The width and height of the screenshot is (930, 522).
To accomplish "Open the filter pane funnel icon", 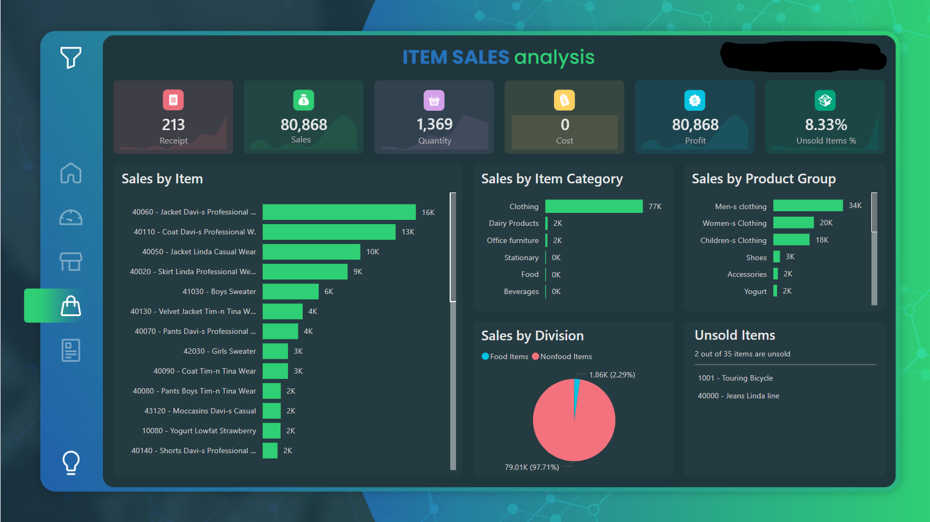I will tap(71, 57).
